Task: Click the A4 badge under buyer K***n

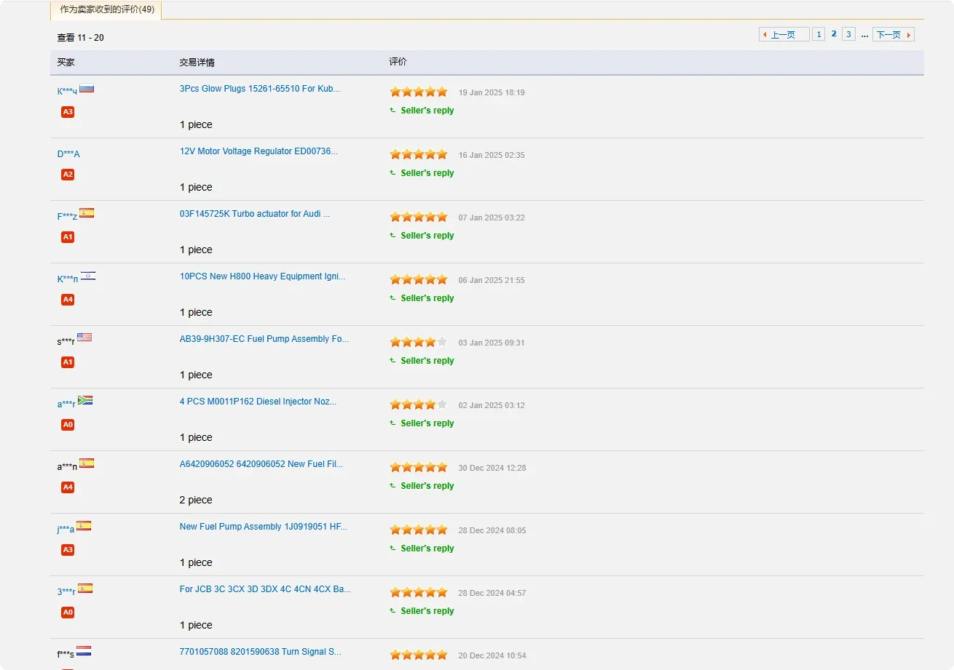Action: 68,300
